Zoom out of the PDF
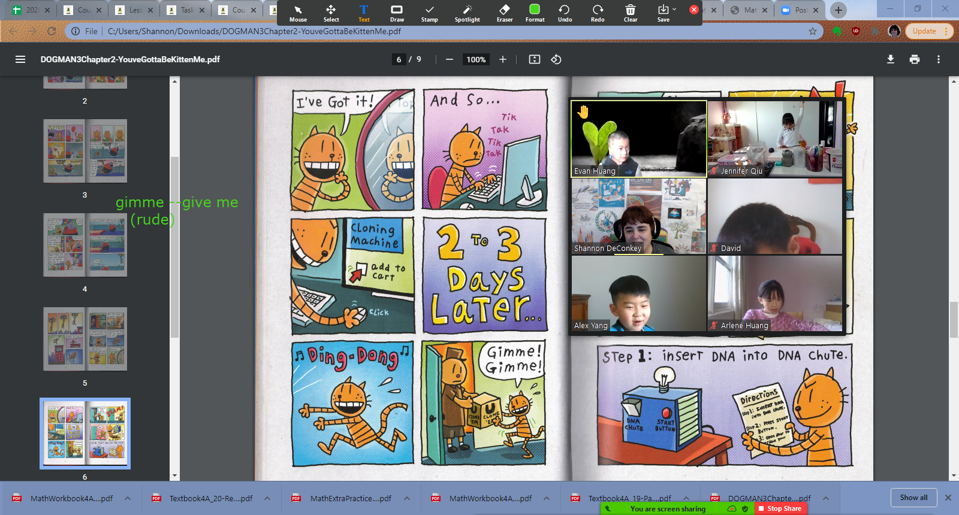This screenshot has height=515, width=959. (450, 59)
